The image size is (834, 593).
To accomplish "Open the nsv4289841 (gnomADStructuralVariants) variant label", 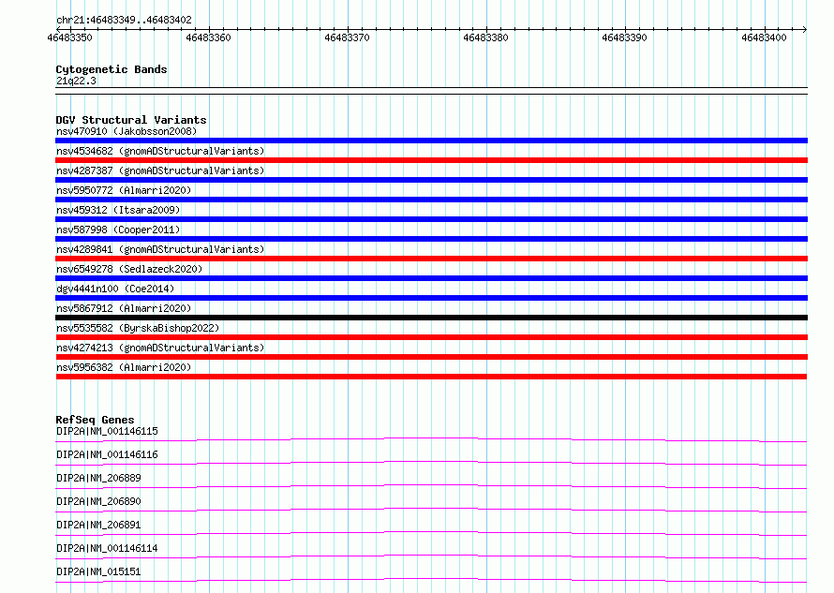I will pos(160,249).
